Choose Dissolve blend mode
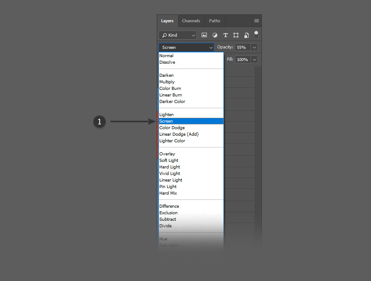Viewport: 371px width, 281px height. pos(191,62)
